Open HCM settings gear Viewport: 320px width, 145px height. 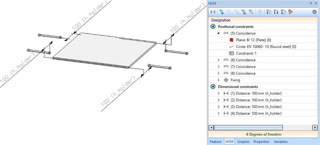point(315,12)
